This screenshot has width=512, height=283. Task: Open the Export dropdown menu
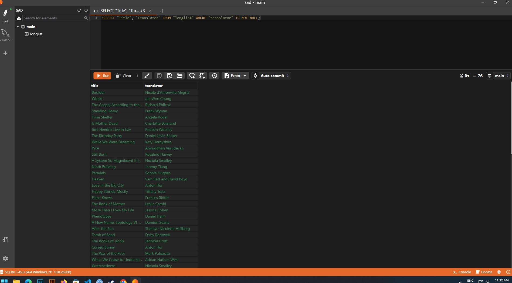(235, 76)
